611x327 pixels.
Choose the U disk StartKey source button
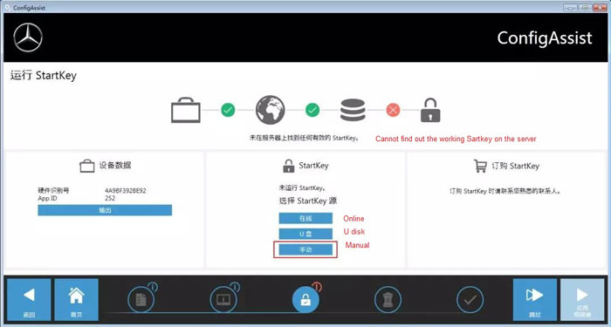coord(305,234)
